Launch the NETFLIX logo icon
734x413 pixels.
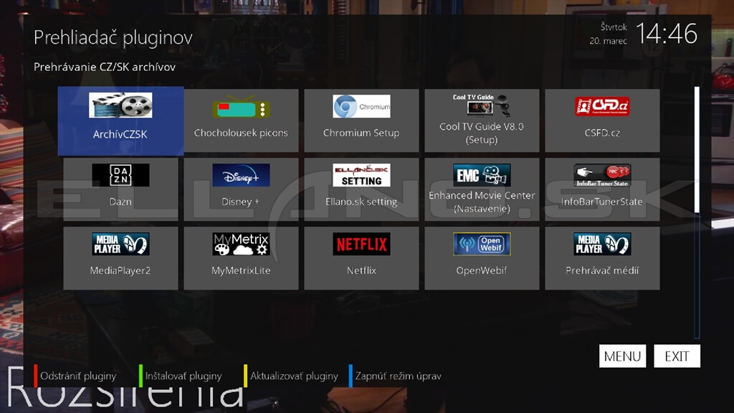[x=361, y=244]
